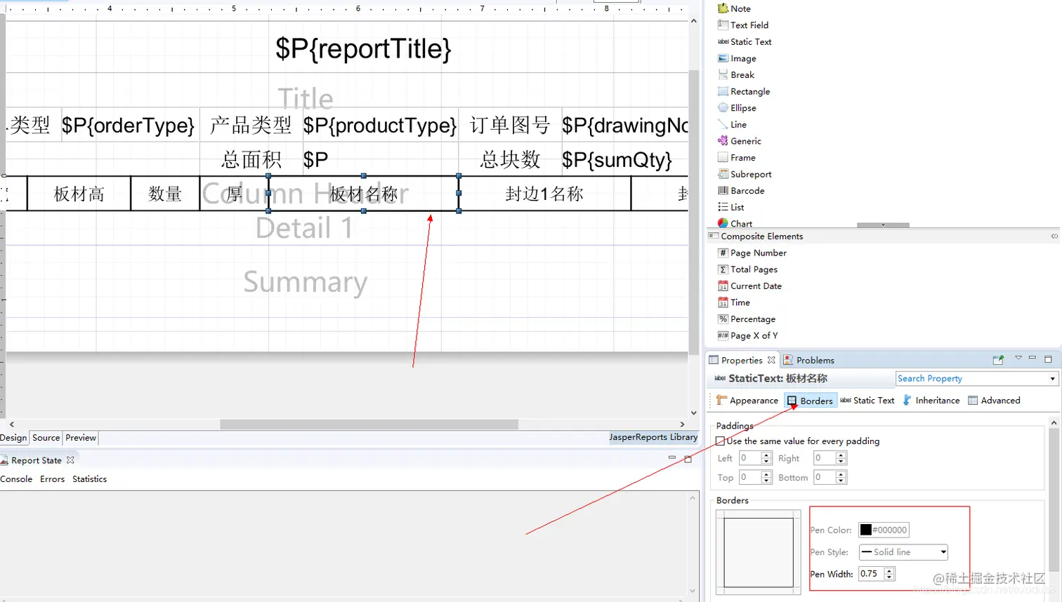Screen dimensions: 1062x602
Task: Open the Static Text properties tab
Action: tap(867, 401)
